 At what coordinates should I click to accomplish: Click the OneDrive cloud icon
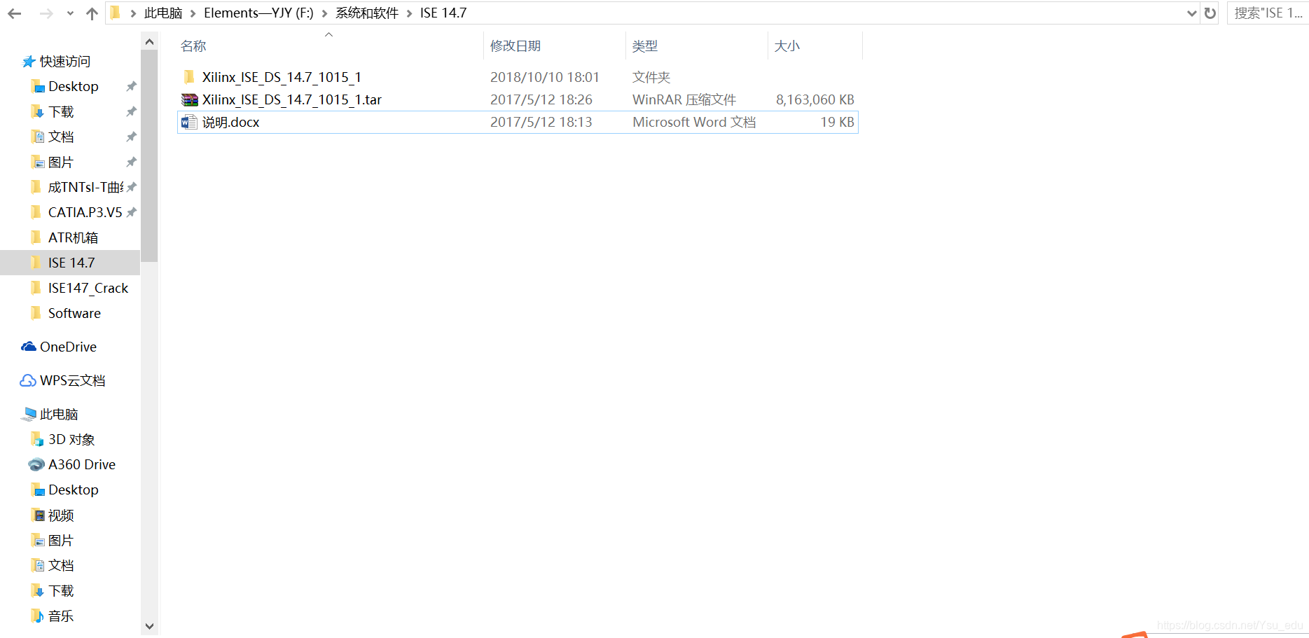tap(29, 347)
